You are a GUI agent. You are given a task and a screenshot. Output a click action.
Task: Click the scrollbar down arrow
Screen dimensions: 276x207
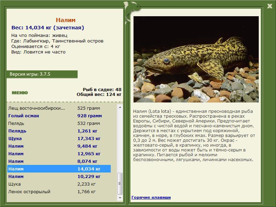click(x=120, y=198)
